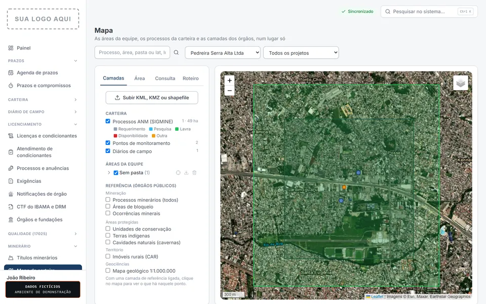Click the lower blue monitoring point on map
The width and height of the screenshot is (486, 304).
click(341, 201)
